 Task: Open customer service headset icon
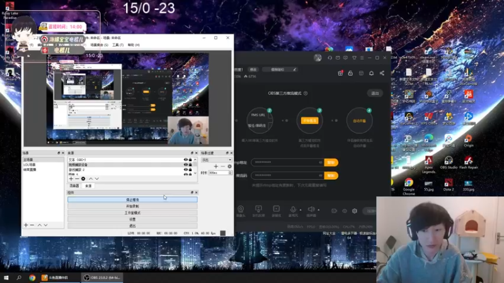click(329, 58)
